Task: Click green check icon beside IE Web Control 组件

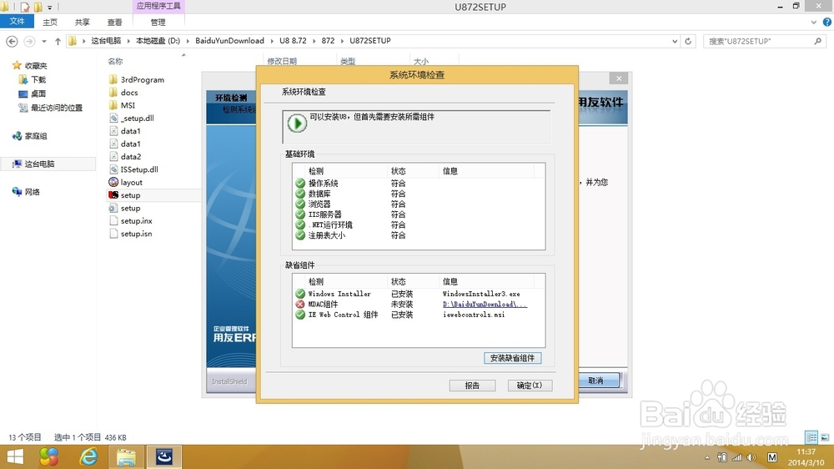Action: point(300,315)
